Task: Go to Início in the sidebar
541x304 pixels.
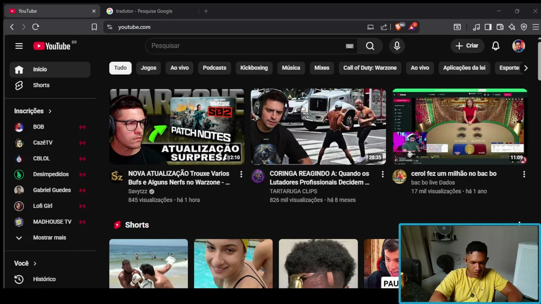Action: [50, 69]
